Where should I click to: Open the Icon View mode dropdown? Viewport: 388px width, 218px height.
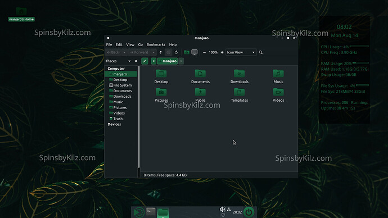[241, 52]
